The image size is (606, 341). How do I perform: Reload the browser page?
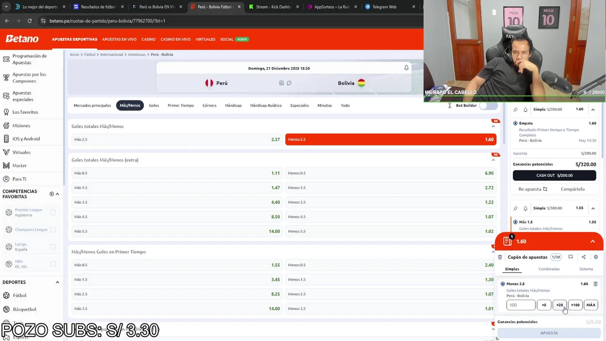tap(29, 21)
